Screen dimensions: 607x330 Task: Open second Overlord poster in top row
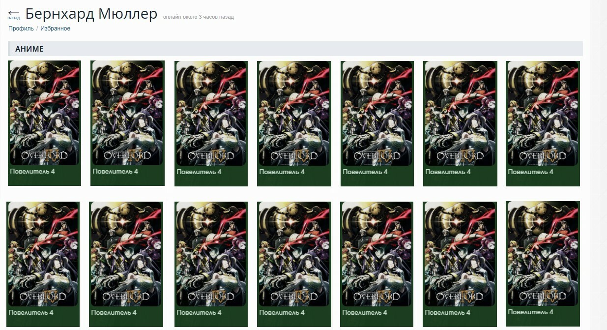point(127,113)
